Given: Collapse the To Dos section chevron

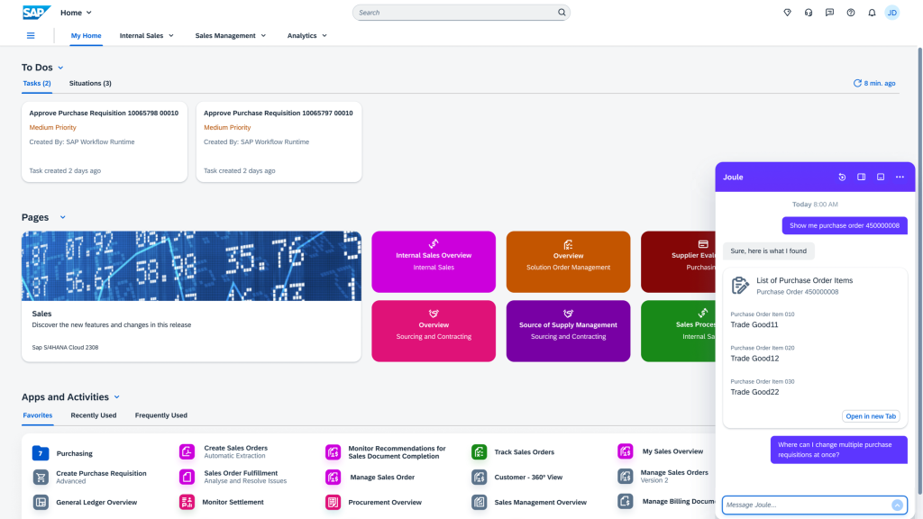Looking at the screenshot, I should [x=60, y=68].
